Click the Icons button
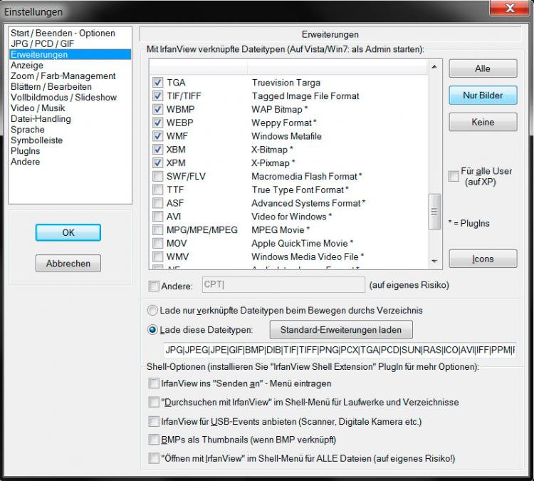 tap(483, 259)
